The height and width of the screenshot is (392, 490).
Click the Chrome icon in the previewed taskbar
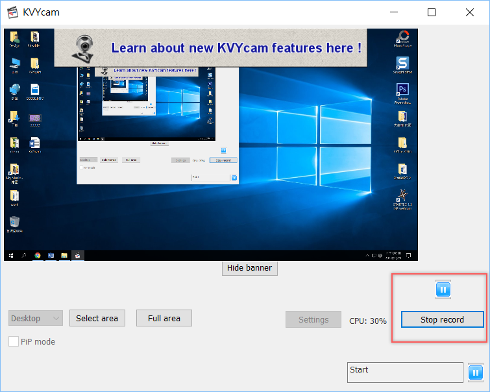38,255
